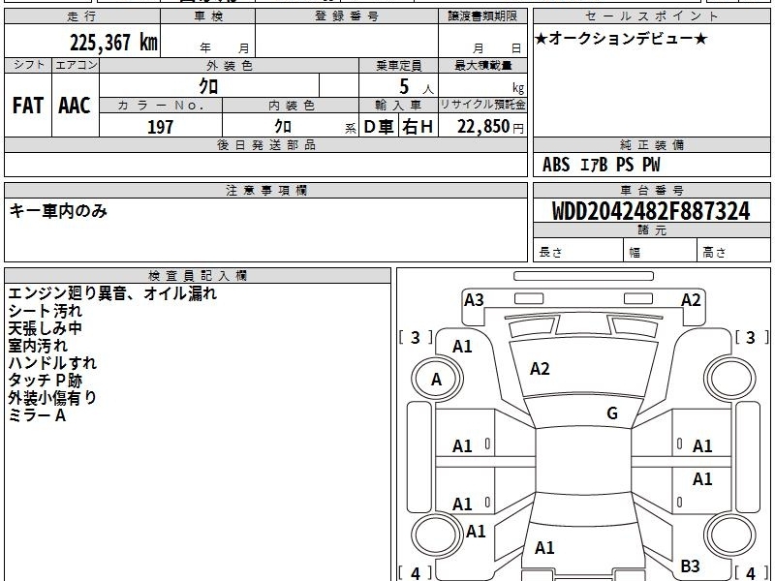
Task: Select the color number 197
Action: coord(160,127)
